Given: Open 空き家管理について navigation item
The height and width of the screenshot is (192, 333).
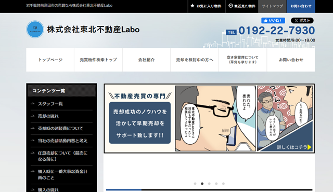Looking at the screenshot, I should (x=242, y=60).
